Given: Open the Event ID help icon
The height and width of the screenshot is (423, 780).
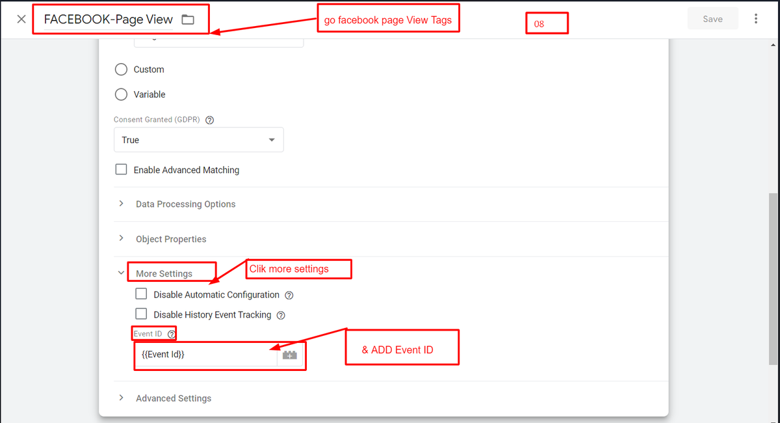Looking at the screenshot, I should tap(172, 334).
